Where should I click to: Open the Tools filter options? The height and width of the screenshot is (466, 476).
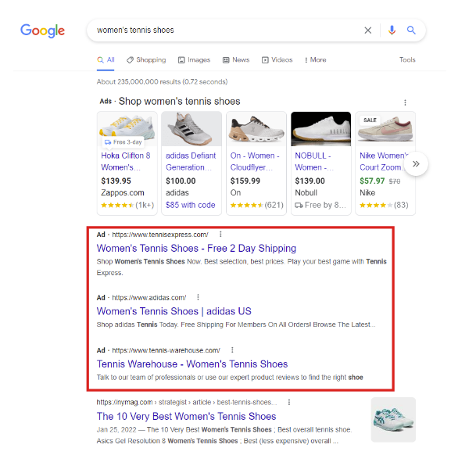click(407, 59)
